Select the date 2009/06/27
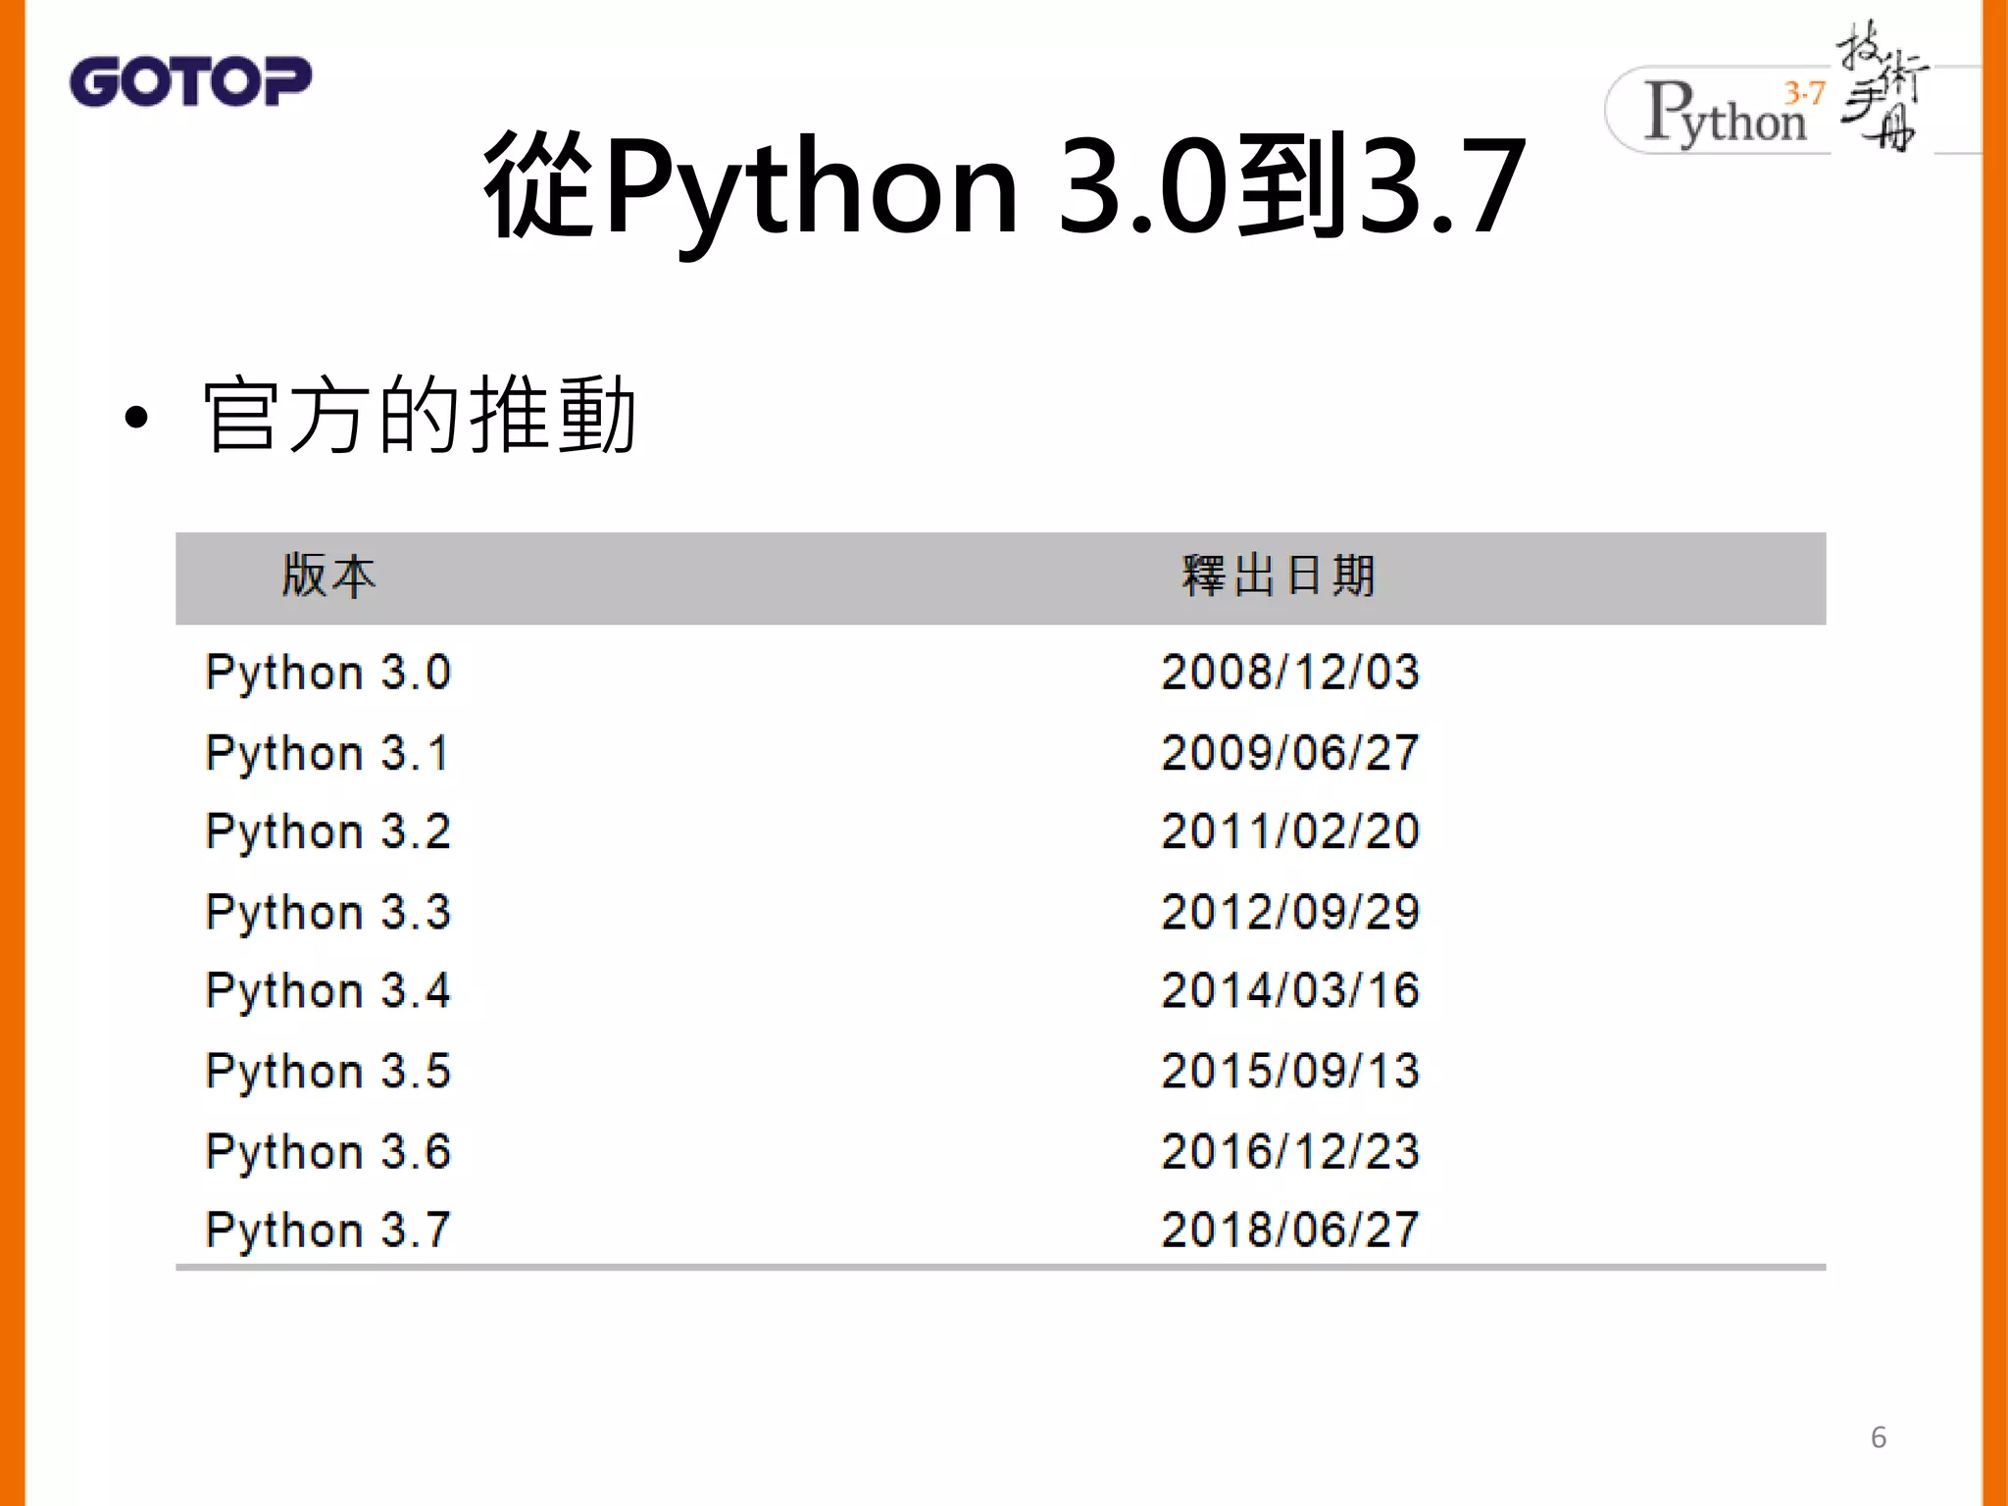This screenshot has height=1506, width=2008. tap(1290, 753)
